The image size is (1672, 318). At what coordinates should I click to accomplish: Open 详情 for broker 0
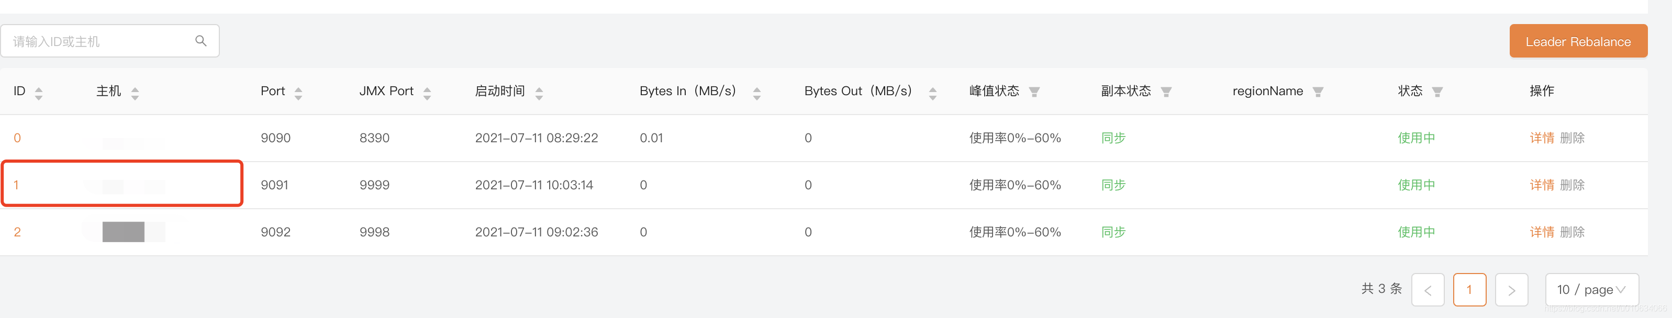point(1542,138)
